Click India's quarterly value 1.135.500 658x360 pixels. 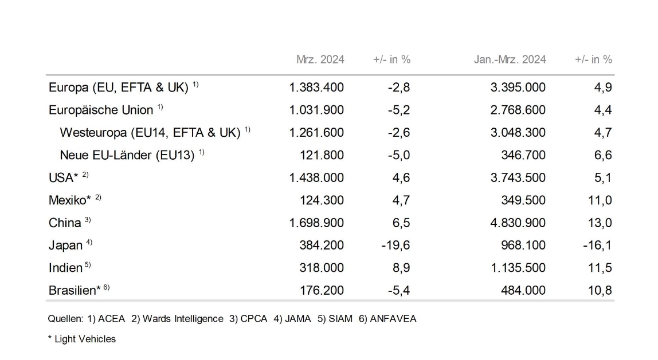click(518, 268)
